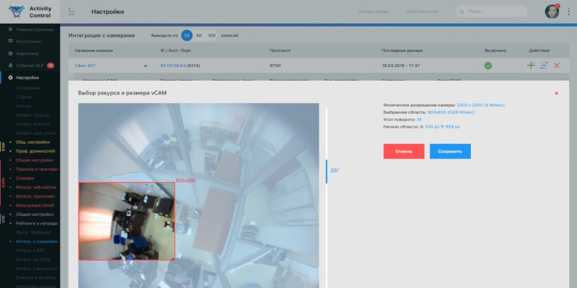Delete camera with the red X icon
Viewport: 577px width, 288px height.
557,66
